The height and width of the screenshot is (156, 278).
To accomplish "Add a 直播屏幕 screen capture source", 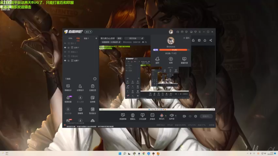I will coord(123,116).
